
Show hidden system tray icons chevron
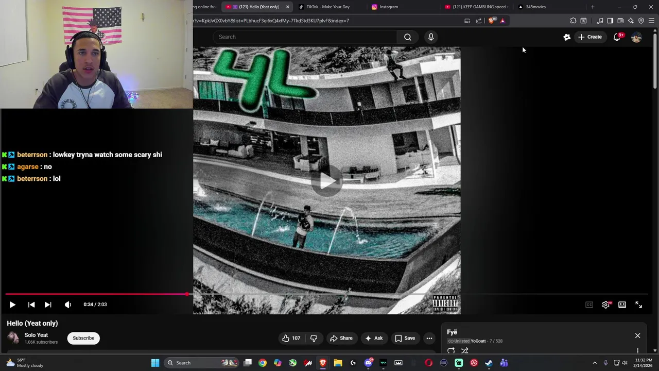[595, 363]
